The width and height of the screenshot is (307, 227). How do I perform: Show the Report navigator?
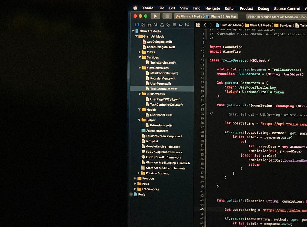click(187, 25)
